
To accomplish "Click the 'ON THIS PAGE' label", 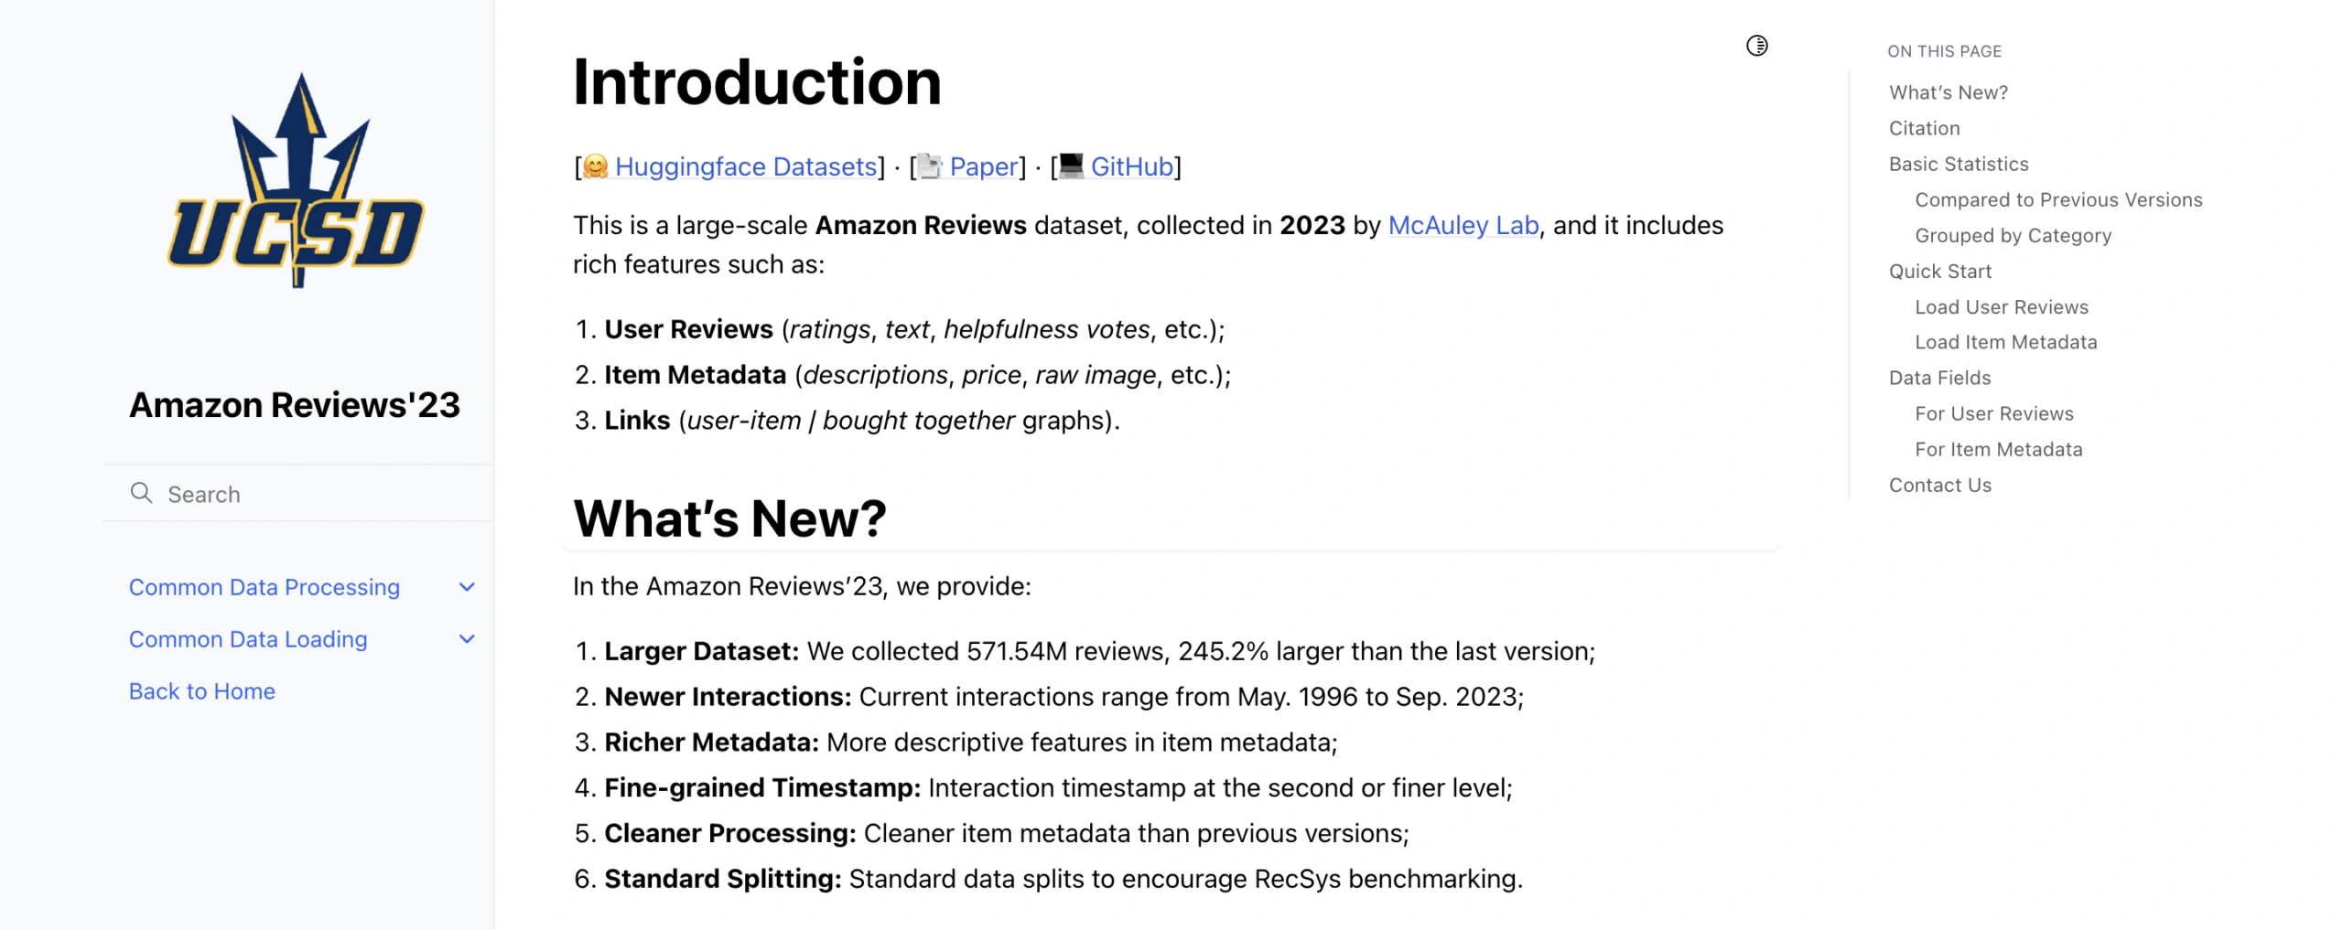I will tap(1943, 51).
